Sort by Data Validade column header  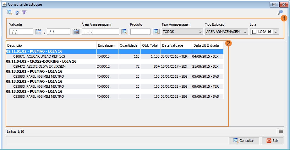pyautogui.click(x=176, y=45)
